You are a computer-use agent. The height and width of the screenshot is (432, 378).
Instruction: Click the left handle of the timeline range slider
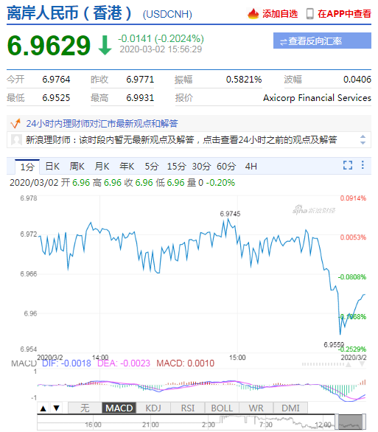pyautogui.click(x=337, y=422)
